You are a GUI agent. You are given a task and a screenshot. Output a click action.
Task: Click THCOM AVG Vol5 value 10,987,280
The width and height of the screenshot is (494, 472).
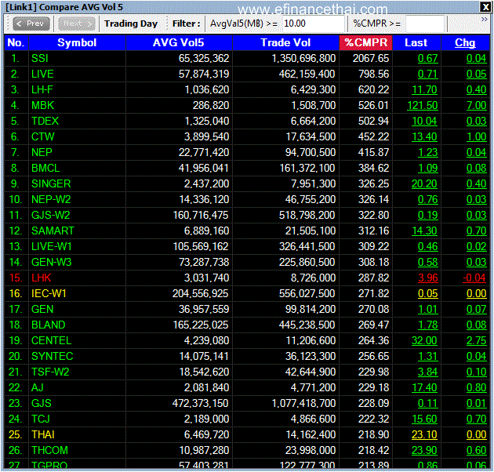click(204, 450)
